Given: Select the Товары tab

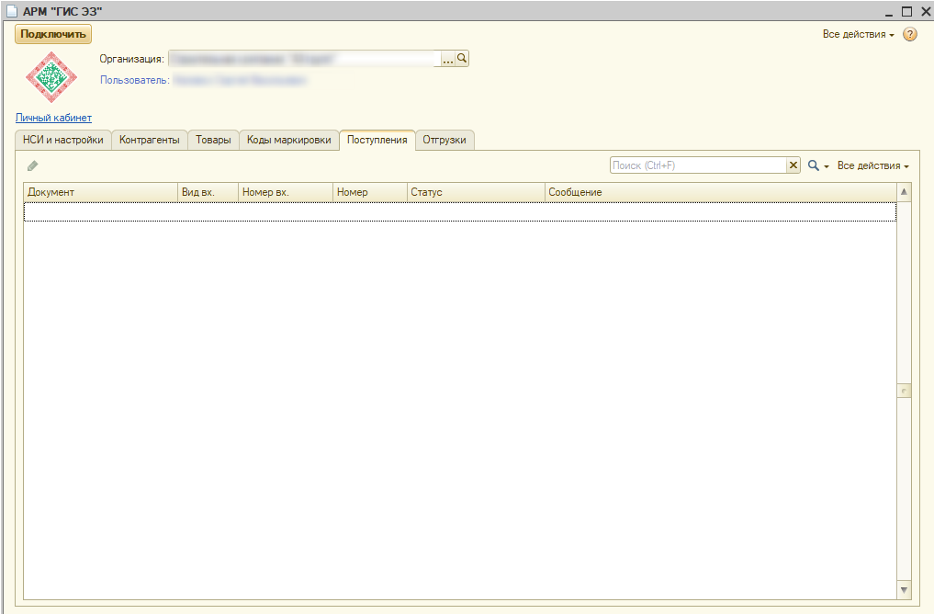Looking at the screenshot, I should pyautogui.click(x=213, y=140).
